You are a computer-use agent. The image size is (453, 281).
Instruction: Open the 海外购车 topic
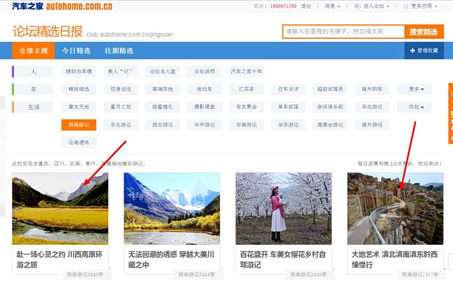tap(372, 89)
